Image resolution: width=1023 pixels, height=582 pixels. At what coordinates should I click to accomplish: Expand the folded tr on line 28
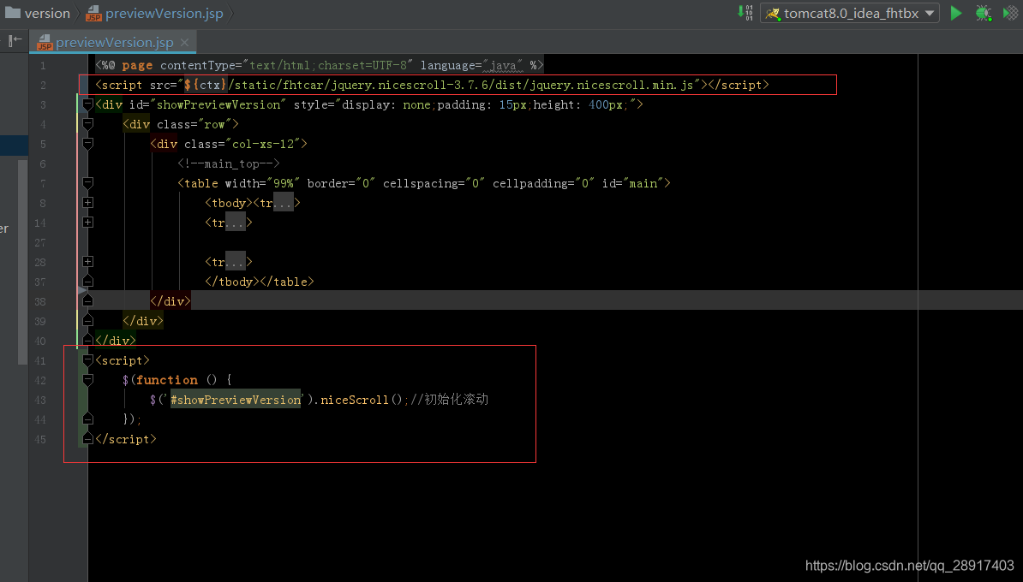[x=88, y=261]
